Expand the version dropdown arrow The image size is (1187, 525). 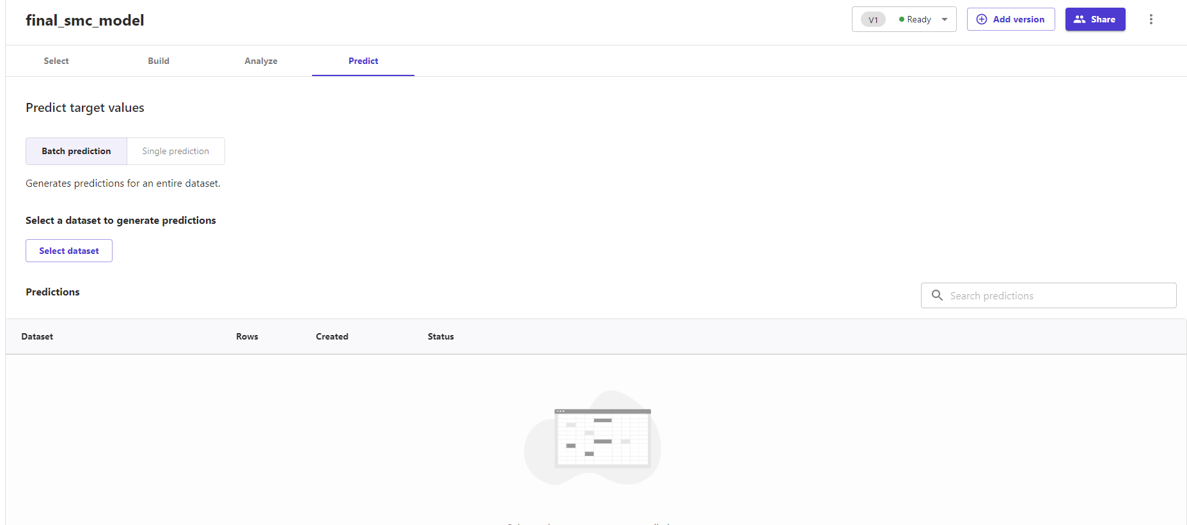[945, 19]
